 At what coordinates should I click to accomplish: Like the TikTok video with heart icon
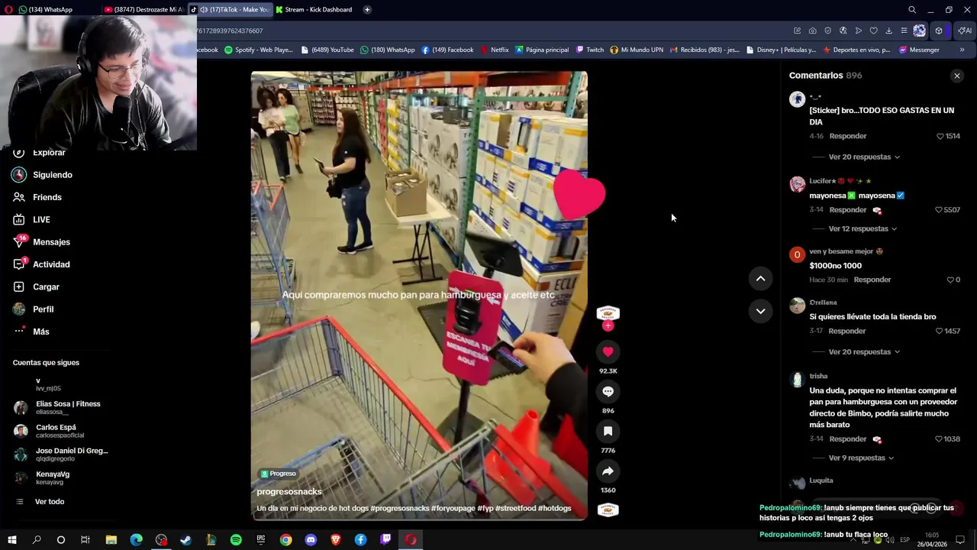click(x=608, y=351)
